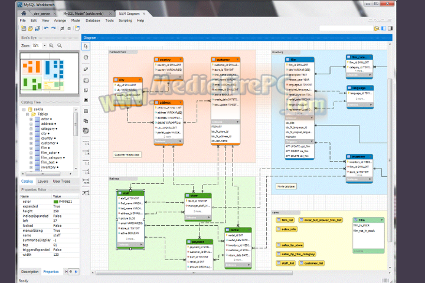Open the Zoom percentage dropdown

(44, 45)
